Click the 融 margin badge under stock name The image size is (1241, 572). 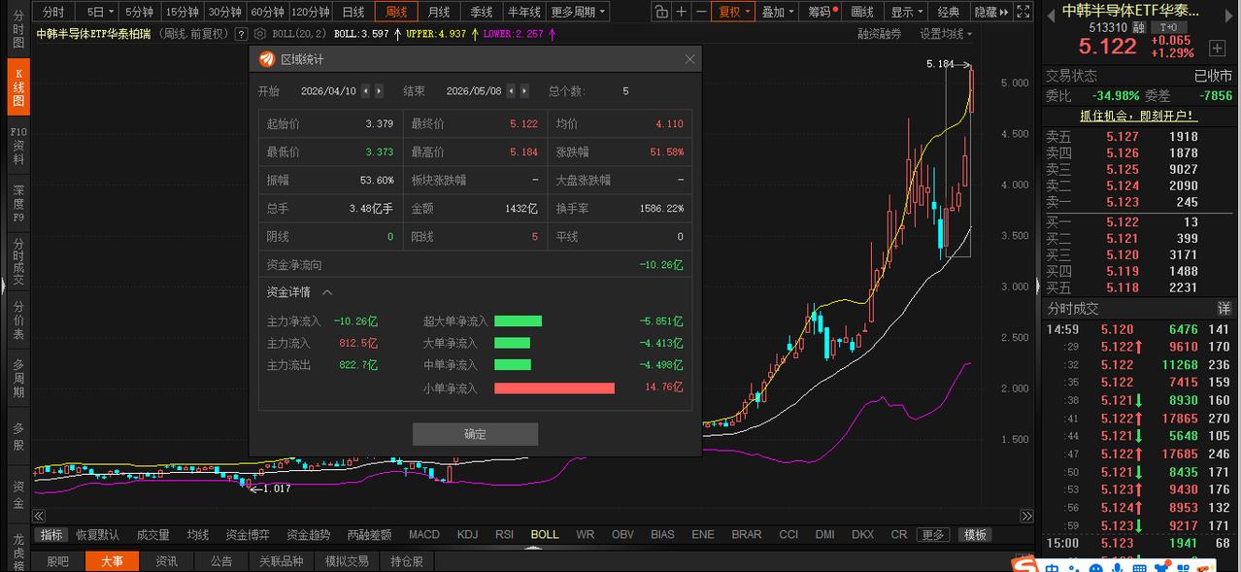pos(1137,27)
